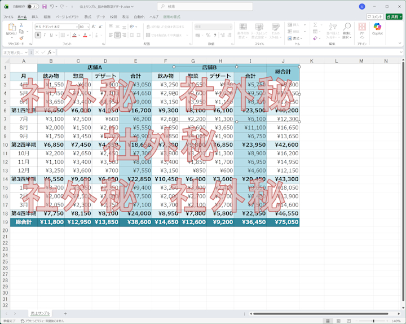Viewport: 406px width, 324px height.
Task: Click decrease indent icon
Action: pos(132,35)
